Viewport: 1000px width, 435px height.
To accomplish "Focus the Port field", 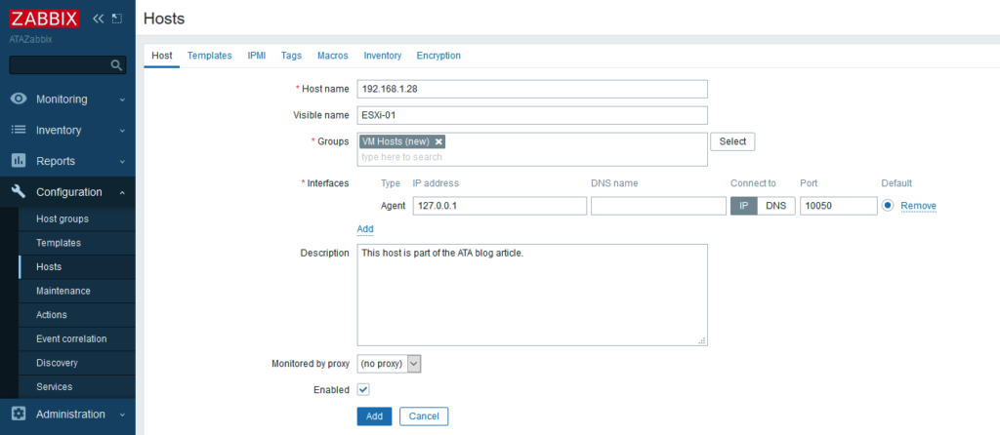I will click(839, 206).
